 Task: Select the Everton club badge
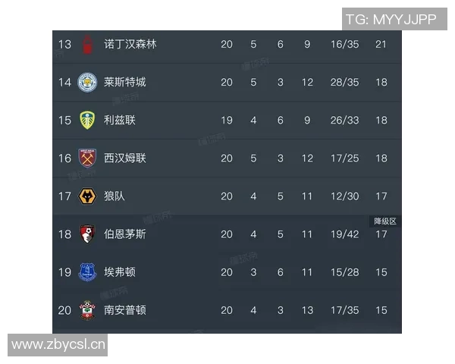tap(88, 272)
